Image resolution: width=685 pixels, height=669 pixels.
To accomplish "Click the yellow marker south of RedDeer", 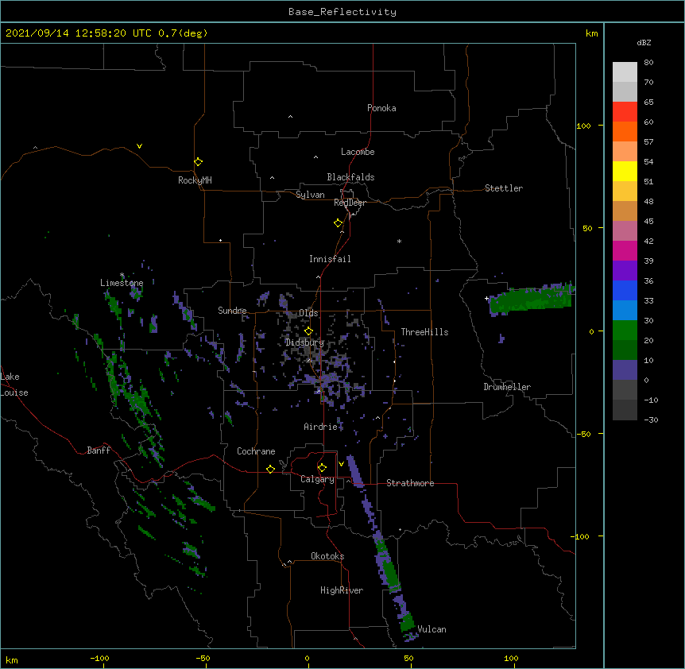I will click(x=338, y=223).
